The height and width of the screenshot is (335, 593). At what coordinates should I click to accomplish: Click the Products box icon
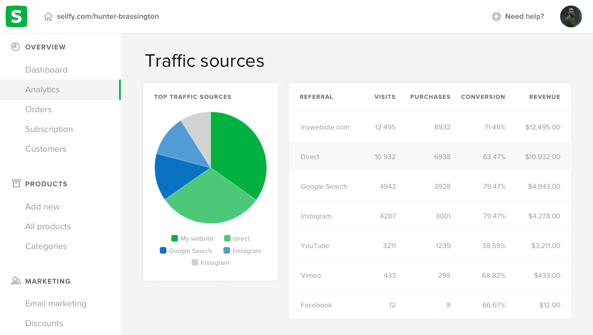pyautogui.click(x=16, y=184)
